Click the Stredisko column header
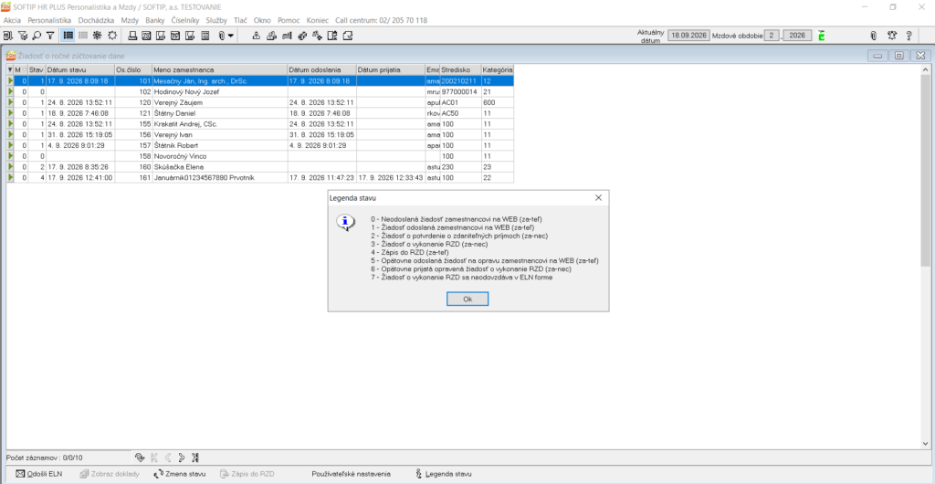Viewport: 935px width, 484px height. click(x=460, y=70)
